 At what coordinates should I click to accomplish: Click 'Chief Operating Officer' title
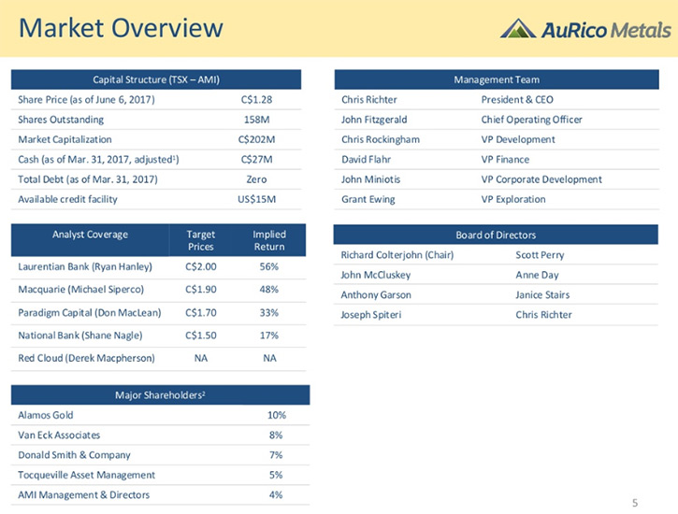point(531,120)
